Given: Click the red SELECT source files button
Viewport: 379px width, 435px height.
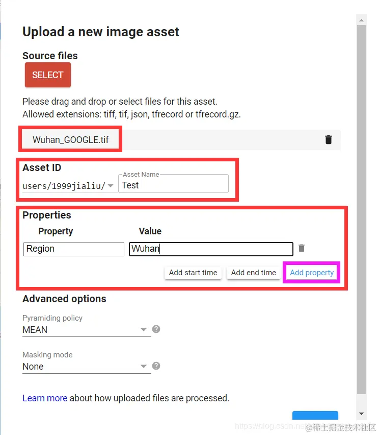Looking at the screenshot, I should [48, 75].
